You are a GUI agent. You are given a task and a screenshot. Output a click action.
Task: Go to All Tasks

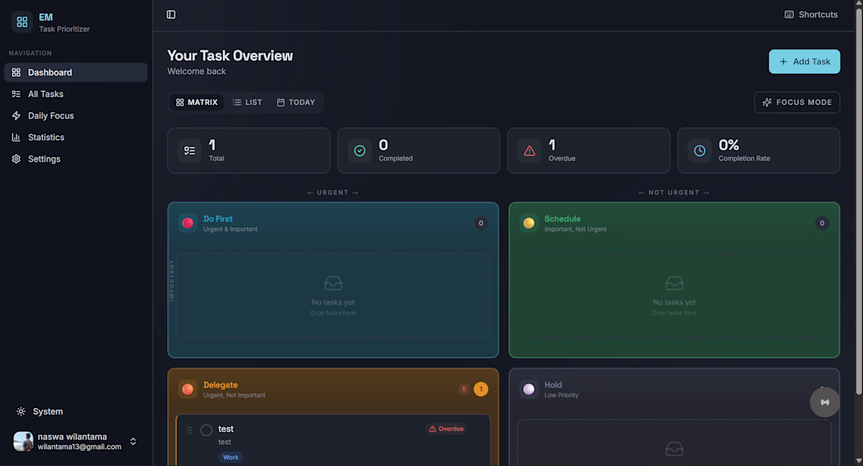(76, 94)
